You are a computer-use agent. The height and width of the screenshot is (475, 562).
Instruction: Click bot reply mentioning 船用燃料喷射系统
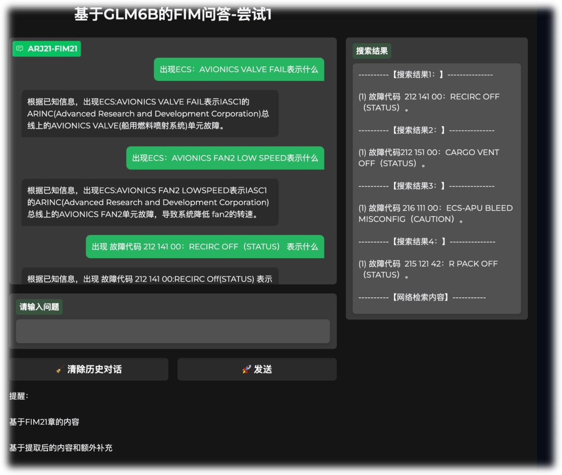150,114
